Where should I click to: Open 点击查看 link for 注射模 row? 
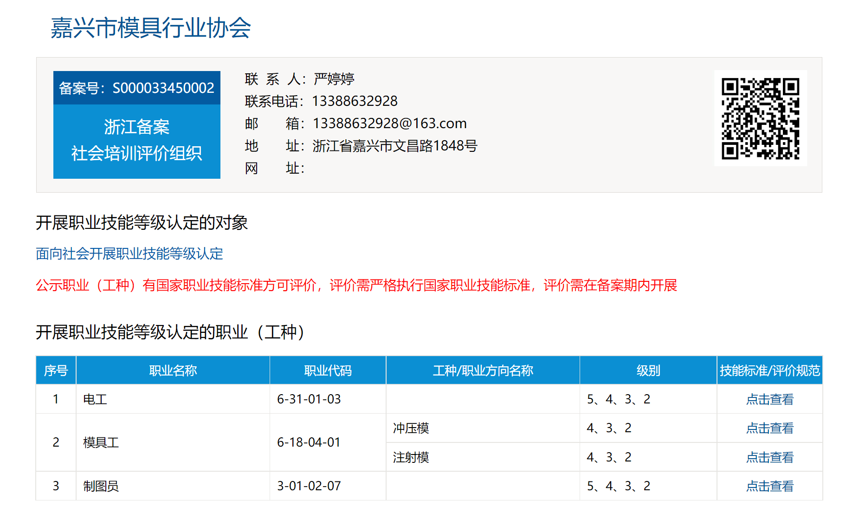tap(769, 457)
